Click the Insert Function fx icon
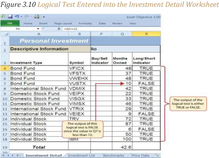Viewport: 219px width, 158px height. pyautogui.click(x=59, y=29)
